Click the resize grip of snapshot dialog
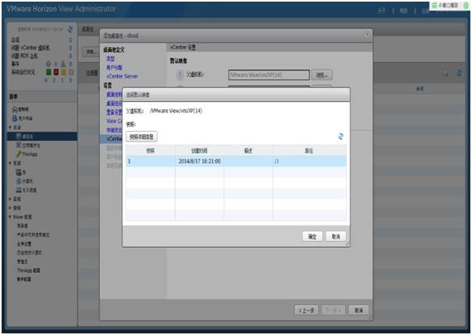 347,244
